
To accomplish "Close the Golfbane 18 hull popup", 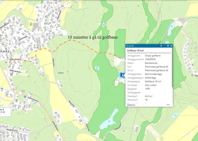I will pos(171,46).
